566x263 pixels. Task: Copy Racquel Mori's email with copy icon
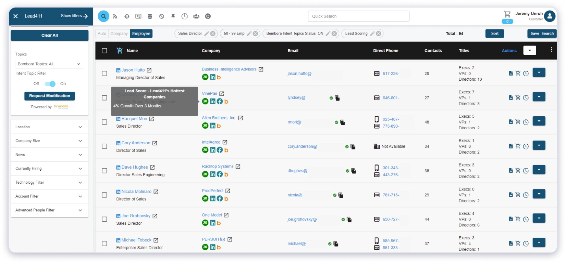342,122
